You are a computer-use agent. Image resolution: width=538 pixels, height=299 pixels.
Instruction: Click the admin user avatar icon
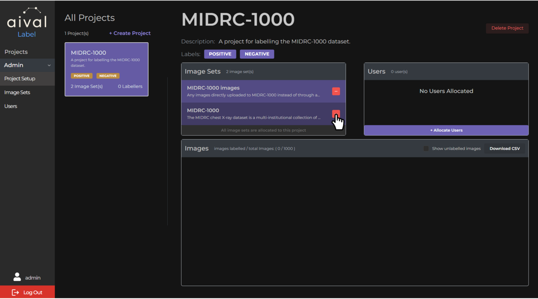[x=17, y=277]
